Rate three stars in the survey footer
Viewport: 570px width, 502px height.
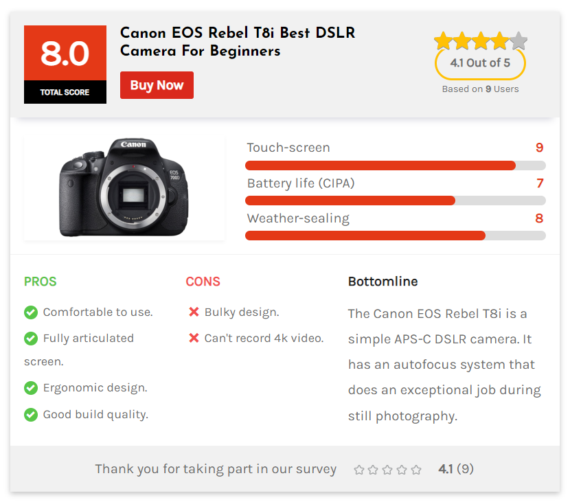[x=387, y=470]
